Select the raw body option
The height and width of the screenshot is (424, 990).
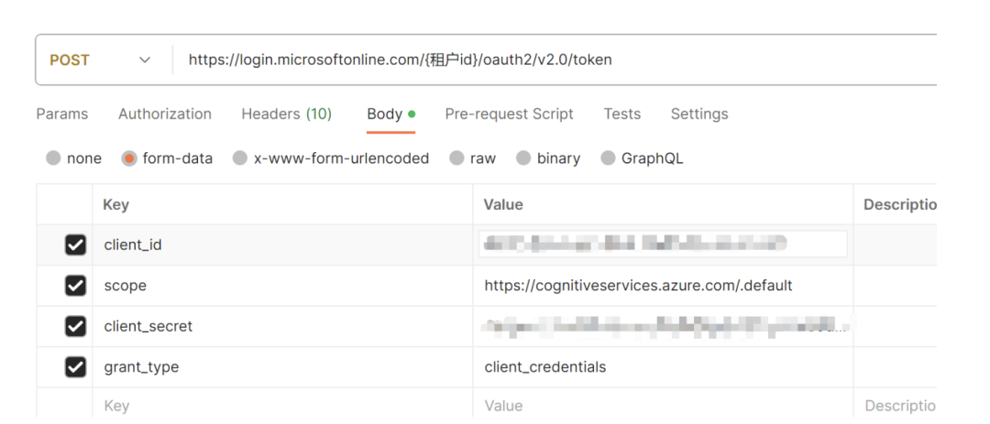click(x=456, y=158)
